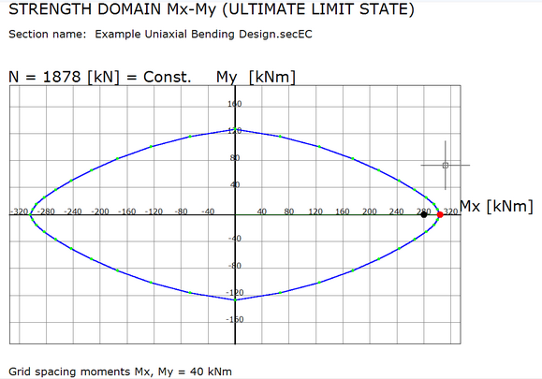This screenshot has height=379, width=542.
Task: Click the 200 tick label on Mx axis
Action: (369, 211)
